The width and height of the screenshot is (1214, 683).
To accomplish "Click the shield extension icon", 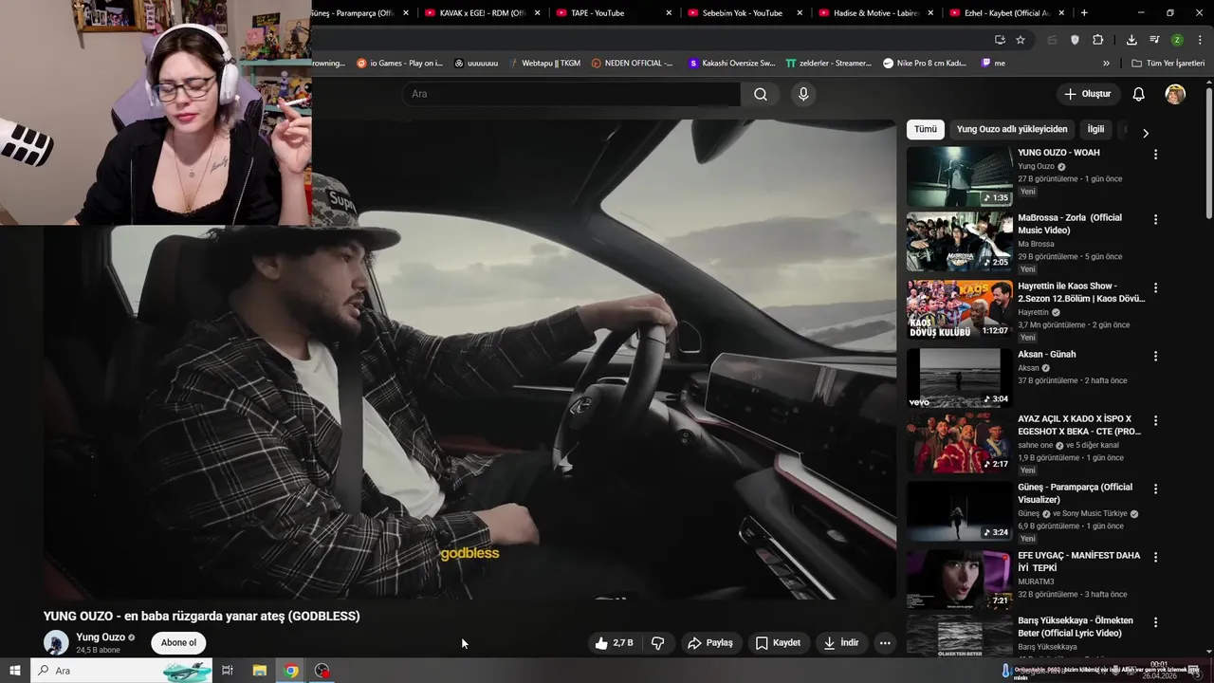I will [x=1075, y=40].
